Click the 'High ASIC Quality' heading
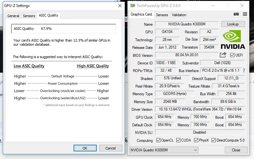The image size is (254, 159). (x=93, y=66)
